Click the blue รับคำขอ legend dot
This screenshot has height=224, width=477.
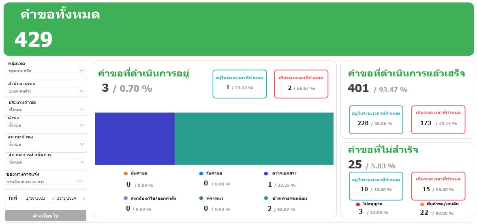201,174
